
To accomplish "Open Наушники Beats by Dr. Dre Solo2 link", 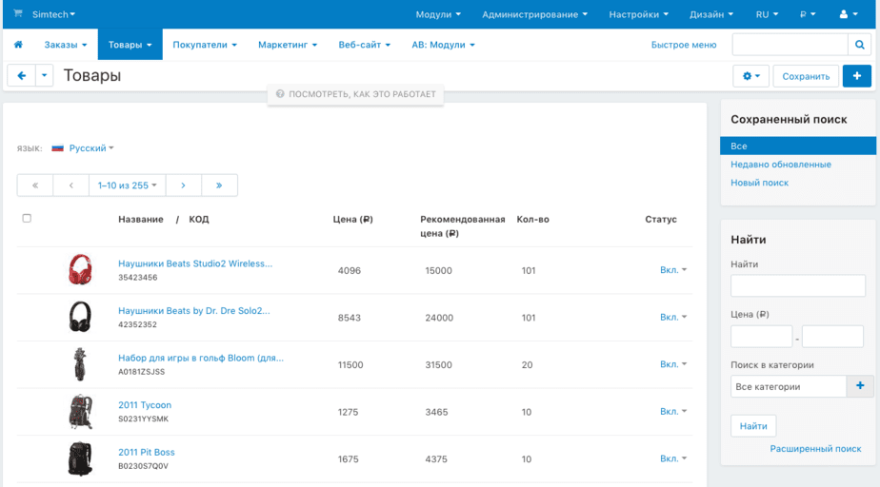I will coord(193,310).
